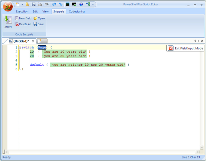Minimize the Script Editor window

[189, 5]
